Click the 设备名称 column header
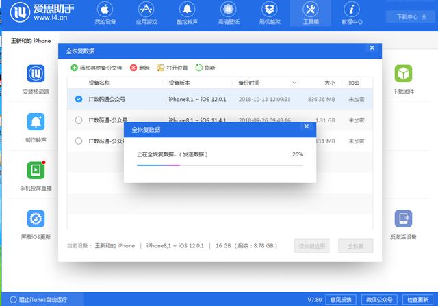438x306 pixels. pyautogui.click(x=99, y=83)
